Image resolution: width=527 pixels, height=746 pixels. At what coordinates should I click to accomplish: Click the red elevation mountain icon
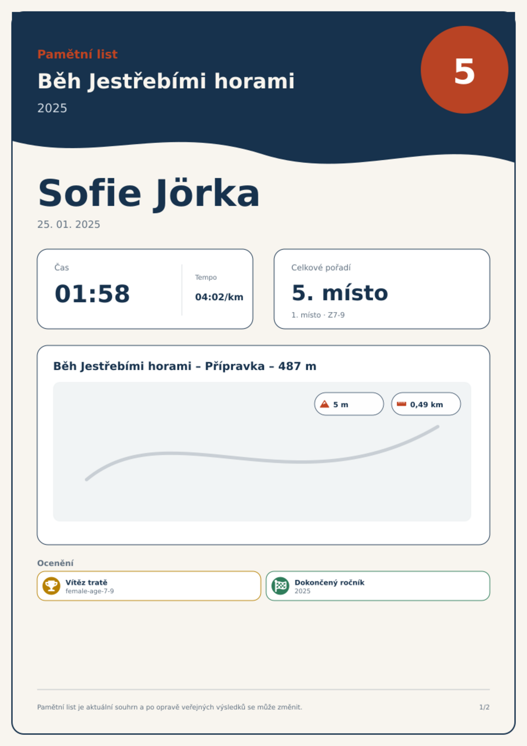[x=325, y=404]
